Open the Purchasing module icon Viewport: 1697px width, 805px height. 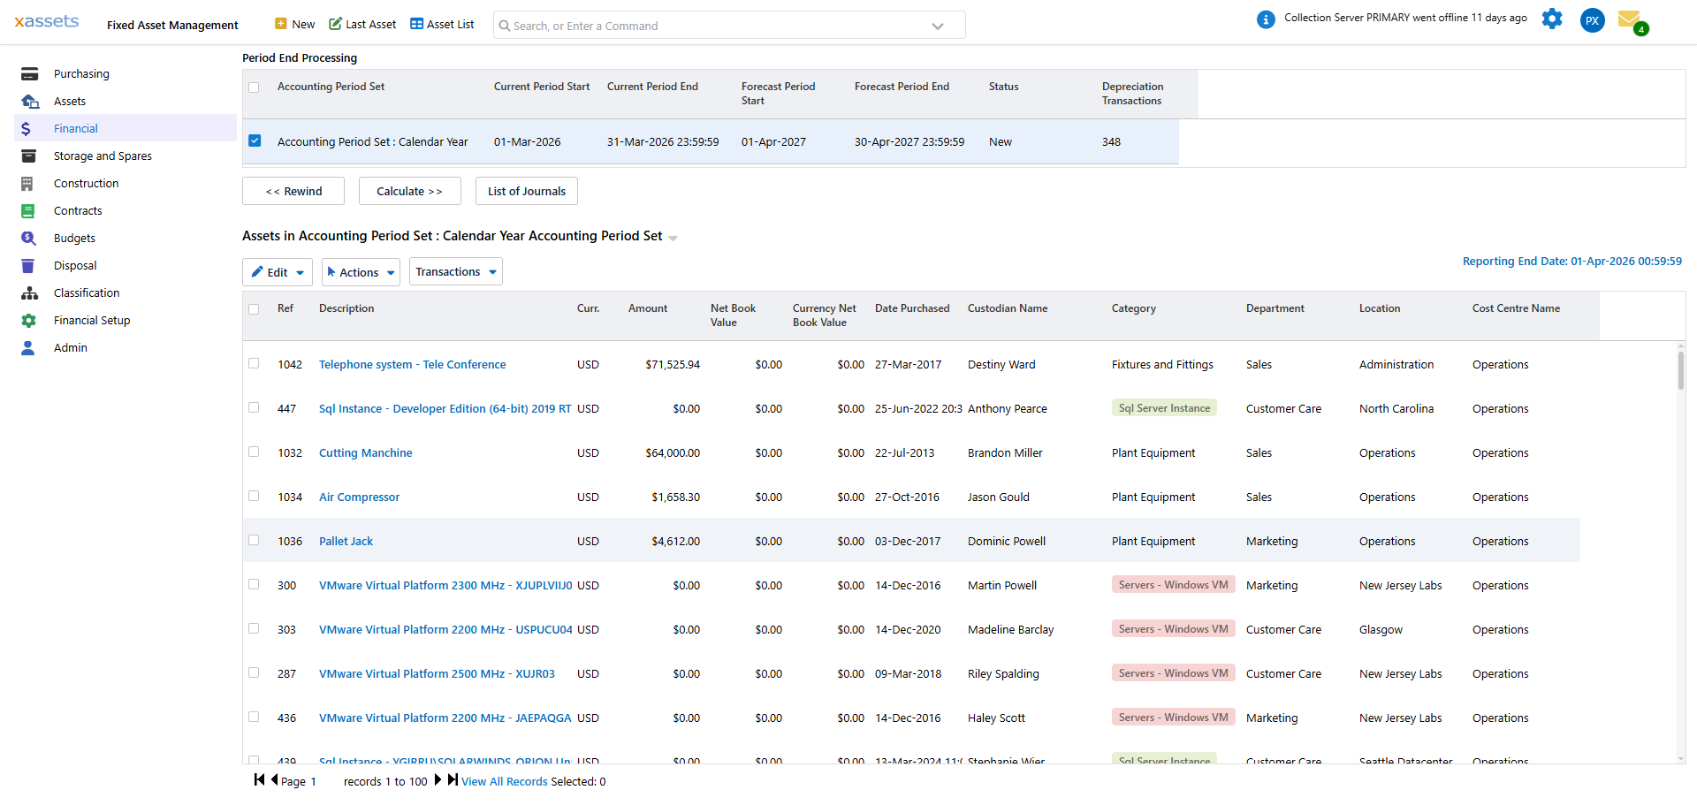(x=29, y=73)
